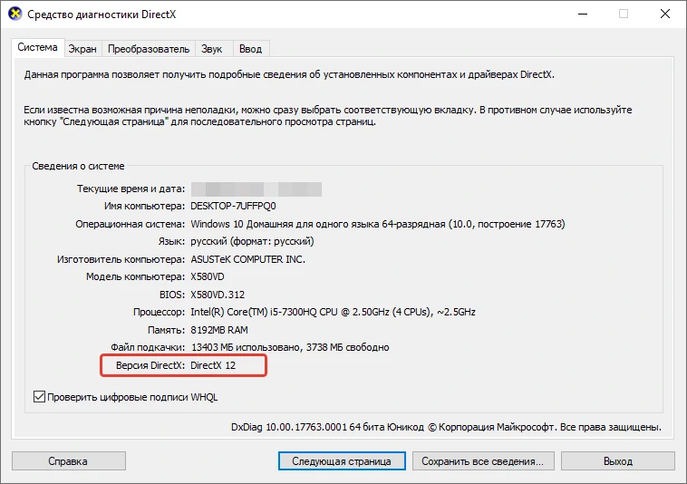Select computer name DESKTOP-7UFFPQ0 text
The width and height of the screenshot is (687, 484).
[233, 206]
